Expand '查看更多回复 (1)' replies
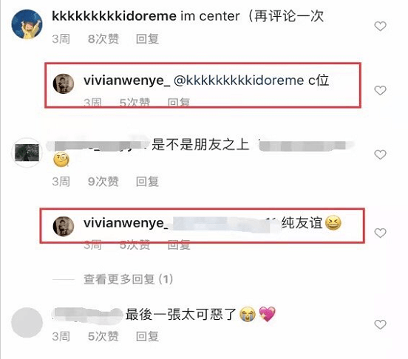The image size is (408, 359). (129, 279)
